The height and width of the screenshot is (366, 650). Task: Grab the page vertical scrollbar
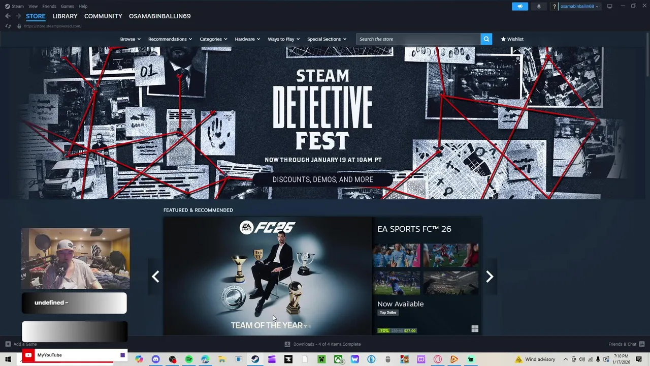(x=647, y=56)
